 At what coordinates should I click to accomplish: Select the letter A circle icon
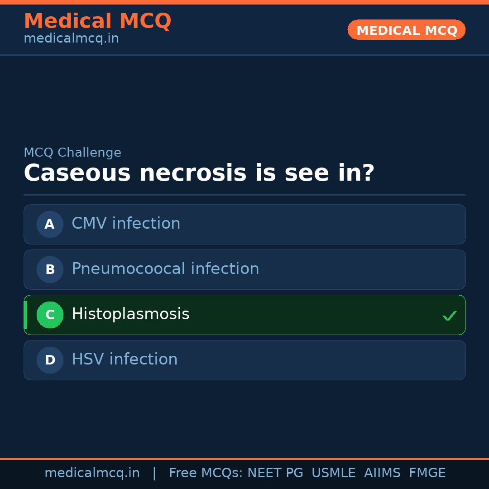(50, 224)
